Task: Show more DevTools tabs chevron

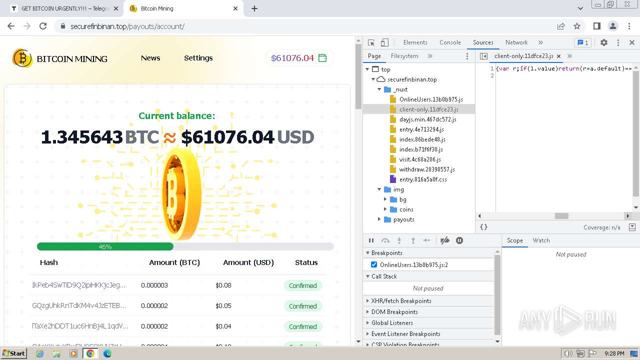Action: click(540, 42)
